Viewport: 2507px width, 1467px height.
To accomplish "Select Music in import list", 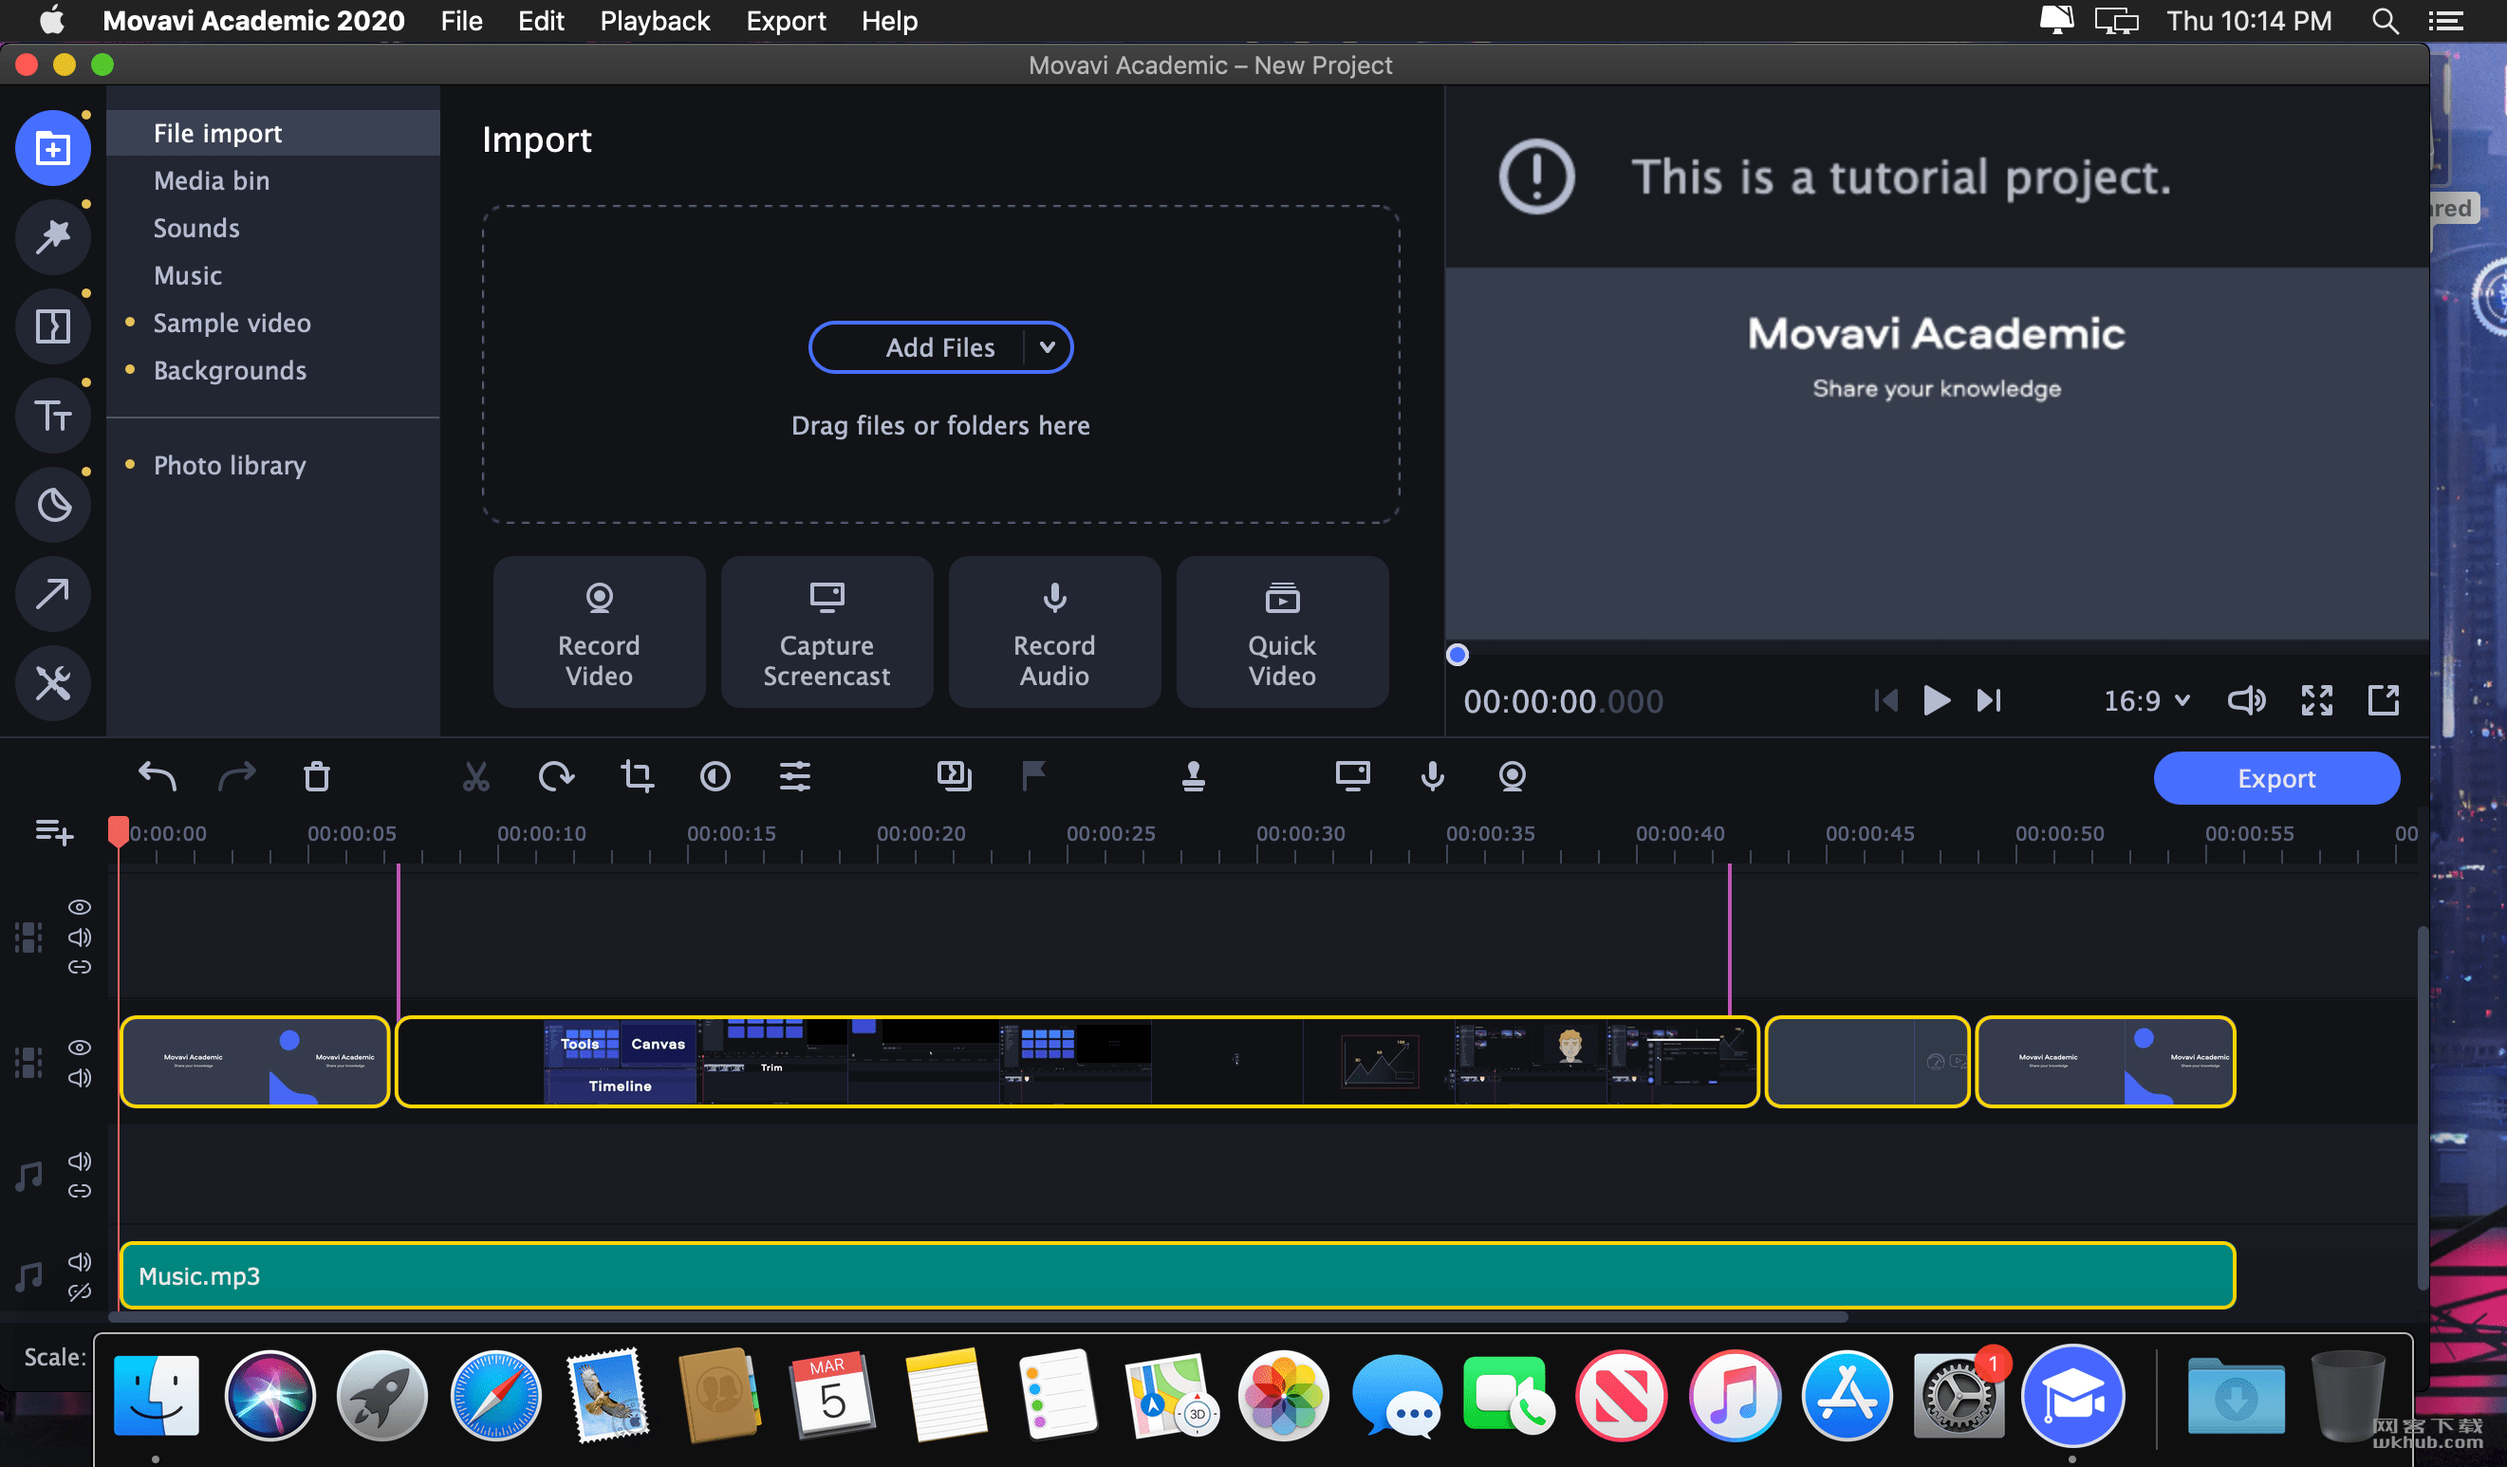I will pos(272,275).
